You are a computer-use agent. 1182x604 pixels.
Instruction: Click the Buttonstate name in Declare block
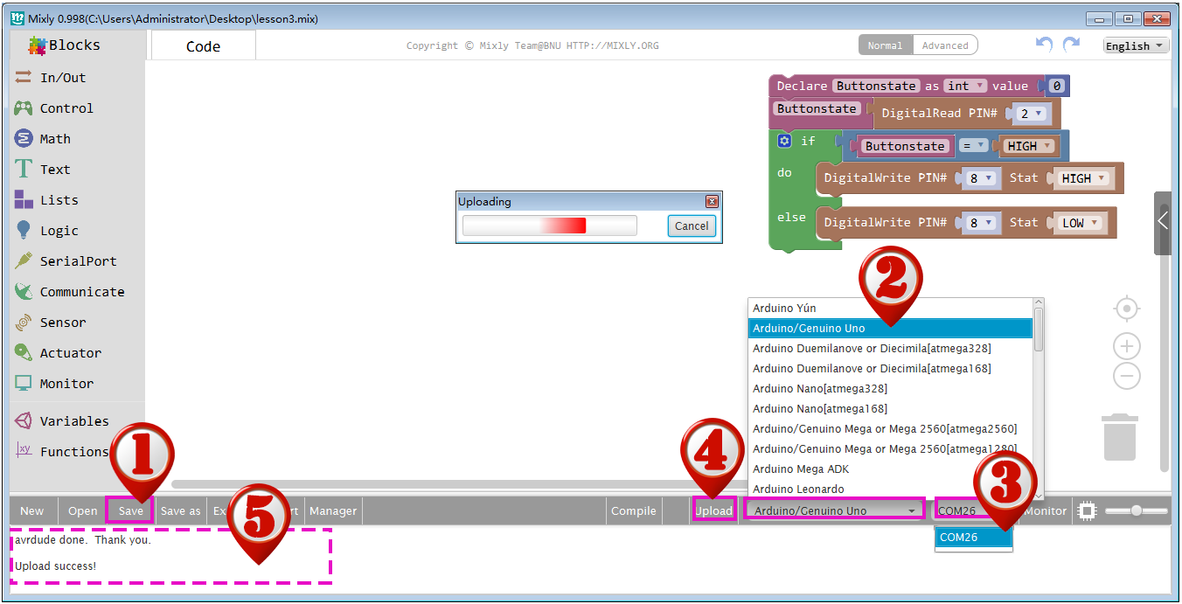point(877,86)
